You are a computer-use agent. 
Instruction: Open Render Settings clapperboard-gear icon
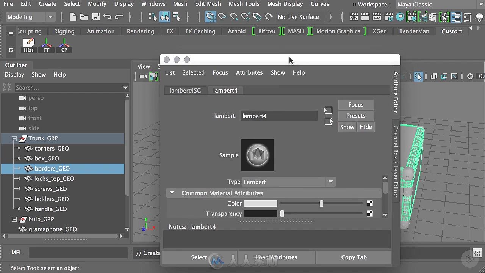(x=388, y=17)
